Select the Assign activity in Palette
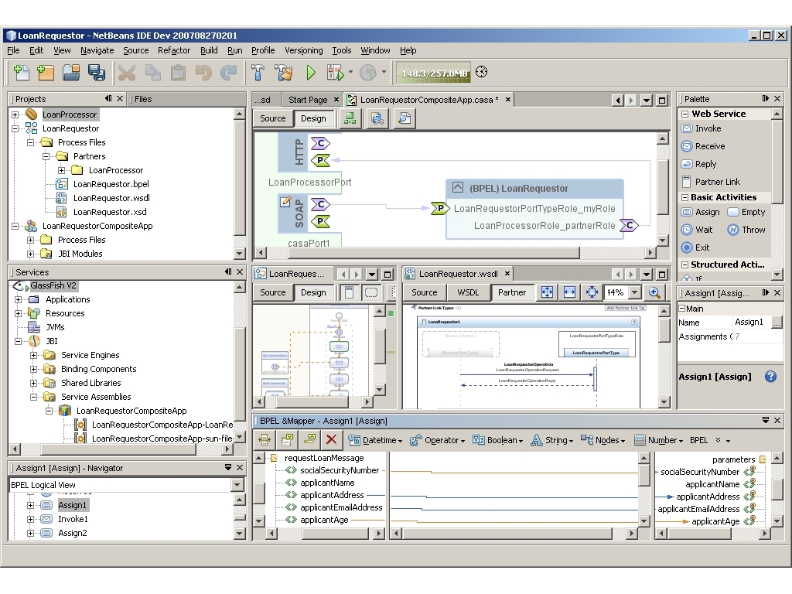Viewport: 792px width, 594px height. pos(701,212)
